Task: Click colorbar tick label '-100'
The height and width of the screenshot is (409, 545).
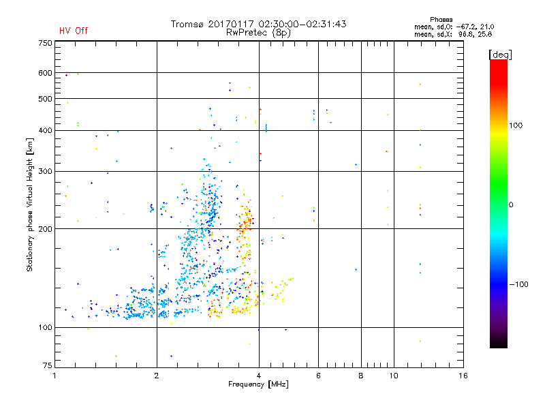Action: 518,284
